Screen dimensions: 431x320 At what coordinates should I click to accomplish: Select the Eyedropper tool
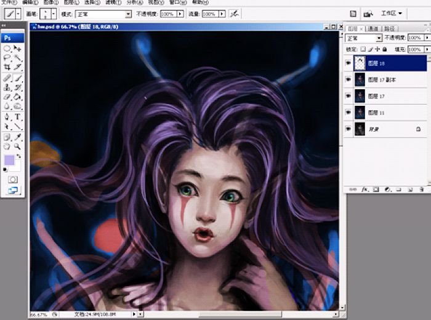(x=17, y=137)
